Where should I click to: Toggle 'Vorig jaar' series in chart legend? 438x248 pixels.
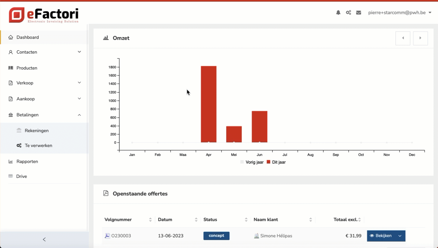click(x=252, y=162)
